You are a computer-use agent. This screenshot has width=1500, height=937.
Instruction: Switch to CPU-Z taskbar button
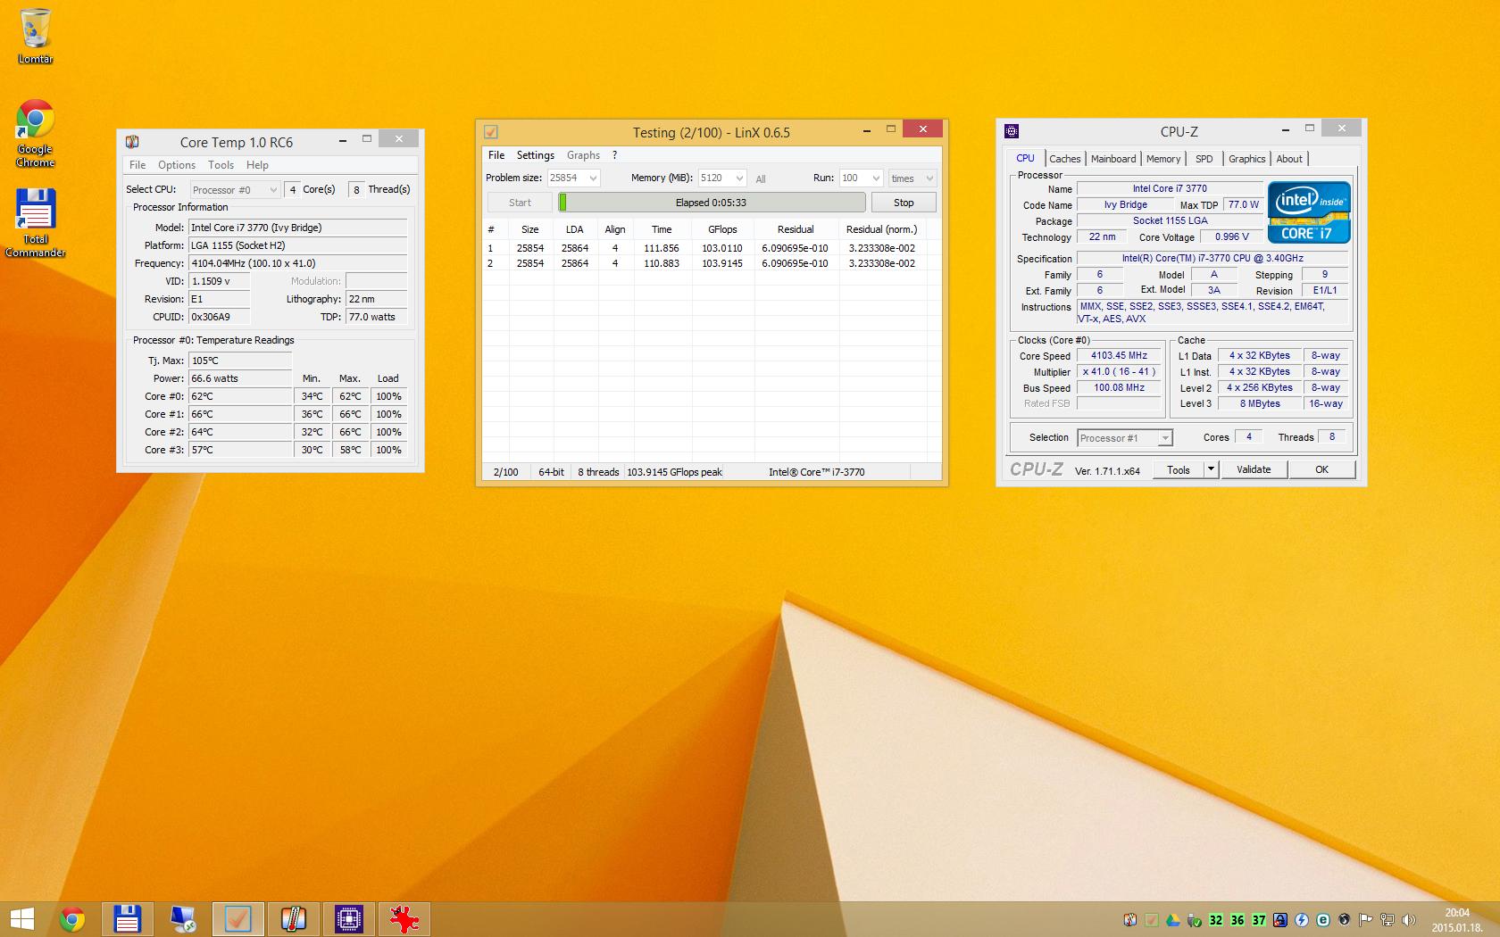coord(348,919)
